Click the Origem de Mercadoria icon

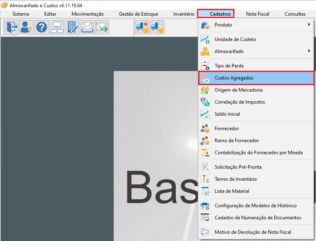click(205, 90)
